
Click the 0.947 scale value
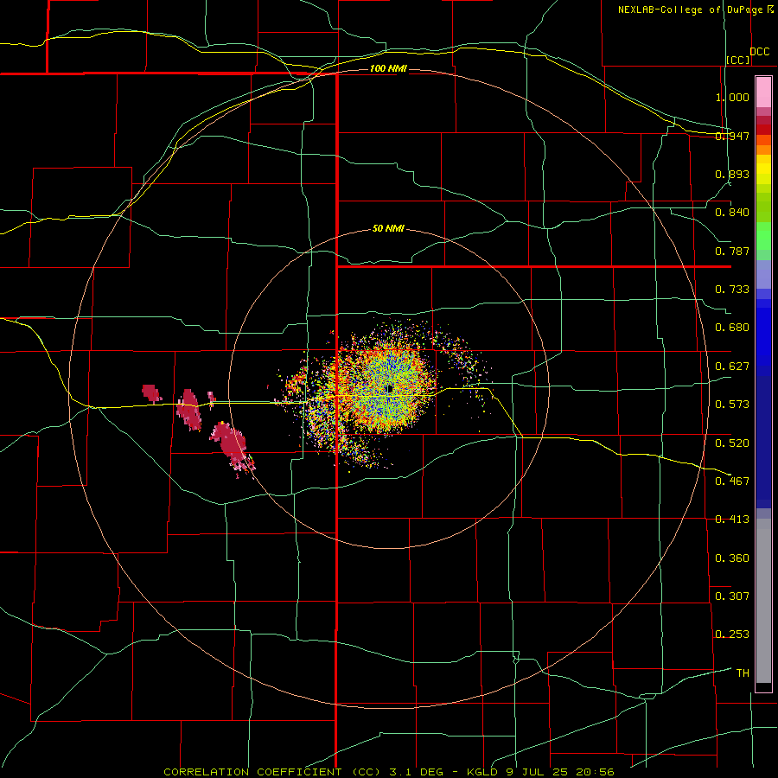click(732, 136)
